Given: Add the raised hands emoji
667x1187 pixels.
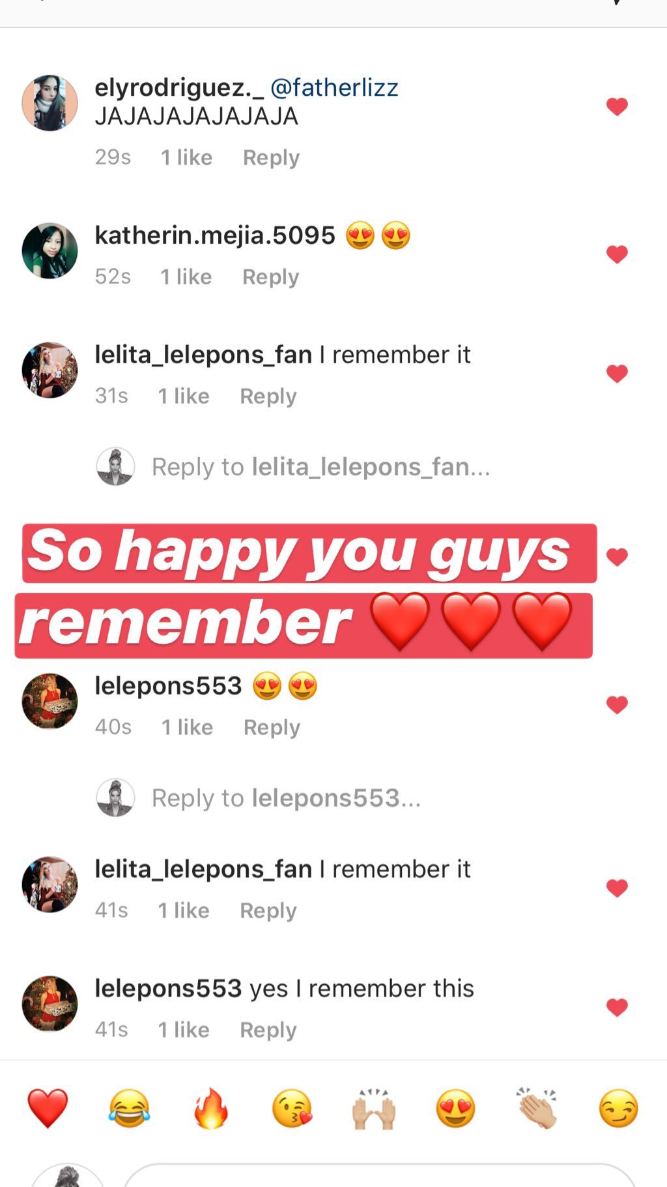Looking at the screenshot, I should (374, 1108).
